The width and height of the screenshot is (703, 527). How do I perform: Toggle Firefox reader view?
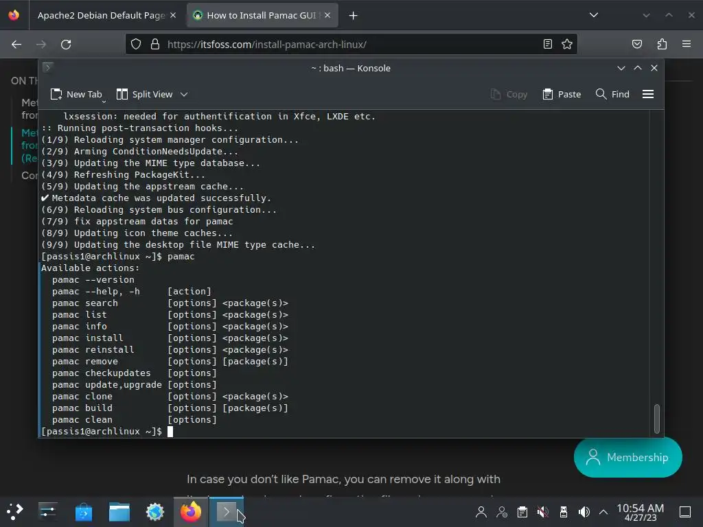coord(547,45)
